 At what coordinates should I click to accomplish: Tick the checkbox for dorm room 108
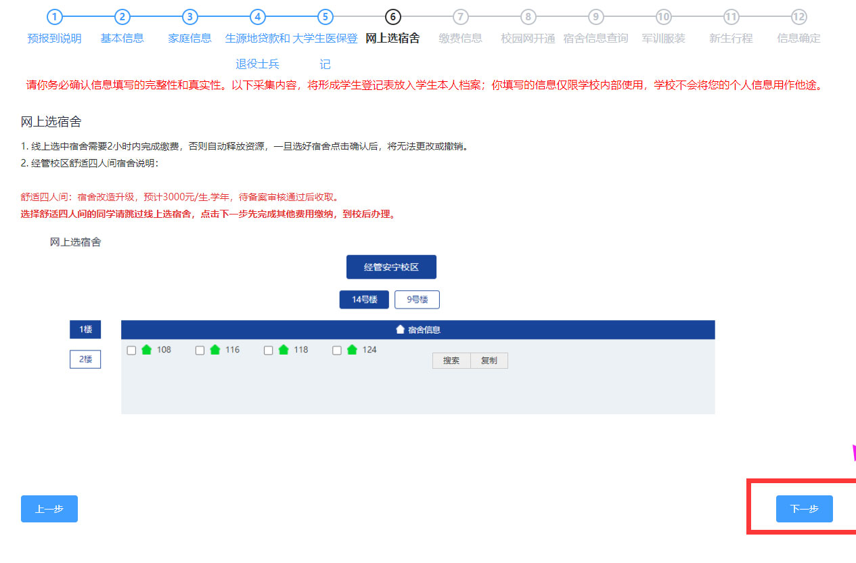click(131, 351)
